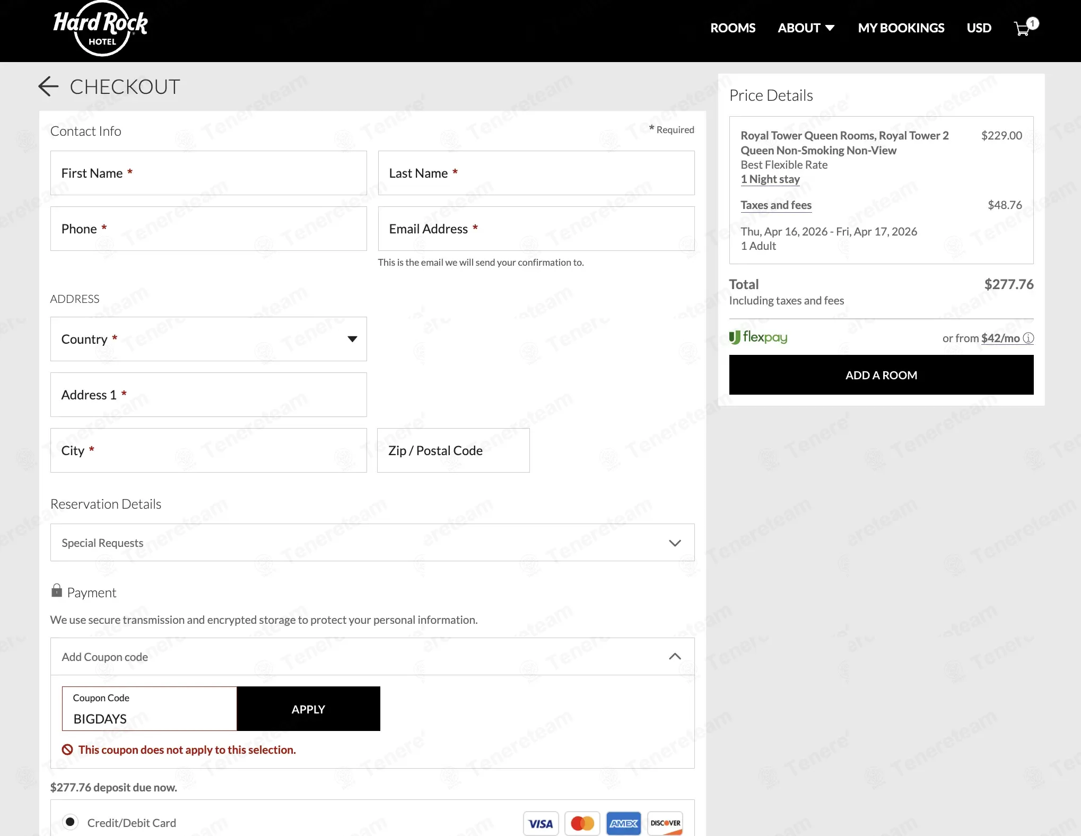The height and width of the screenshot is (836, 1081).
Task: Click the ADD A ROOM button
Action: (x=881, y=375)
